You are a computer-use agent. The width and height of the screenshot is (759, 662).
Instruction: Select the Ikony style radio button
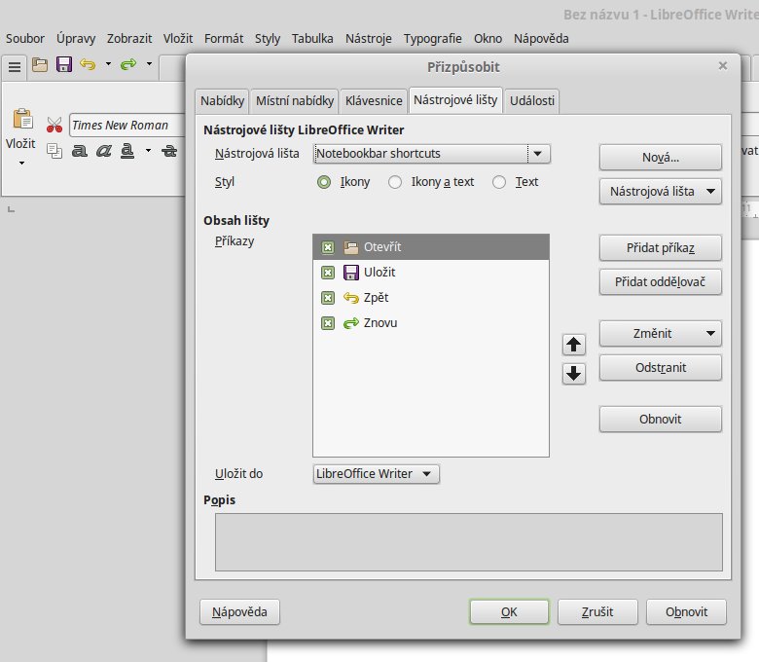click(324, 182)
